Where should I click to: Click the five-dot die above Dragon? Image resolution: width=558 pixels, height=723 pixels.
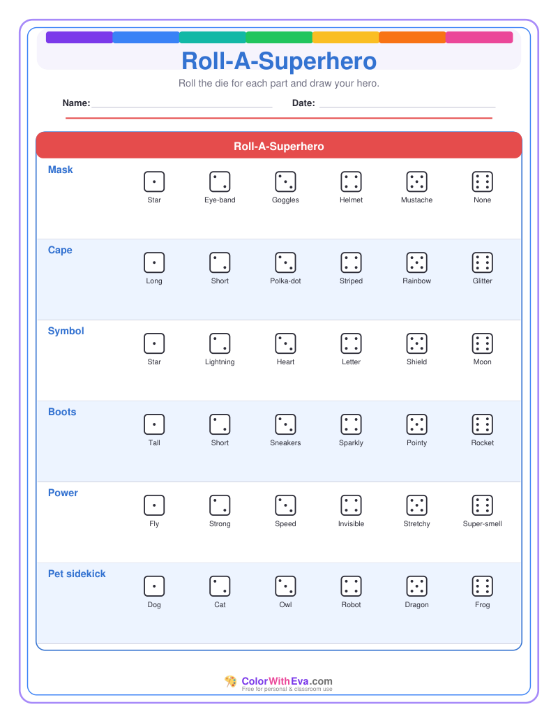point(416,586)
